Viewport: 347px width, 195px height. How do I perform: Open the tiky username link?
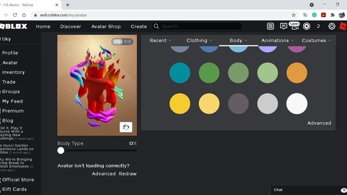point(7,39)
